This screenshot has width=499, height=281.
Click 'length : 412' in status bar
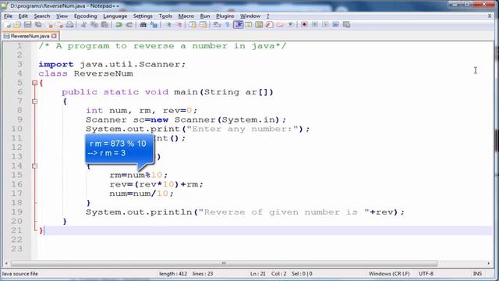pos(173,274)
